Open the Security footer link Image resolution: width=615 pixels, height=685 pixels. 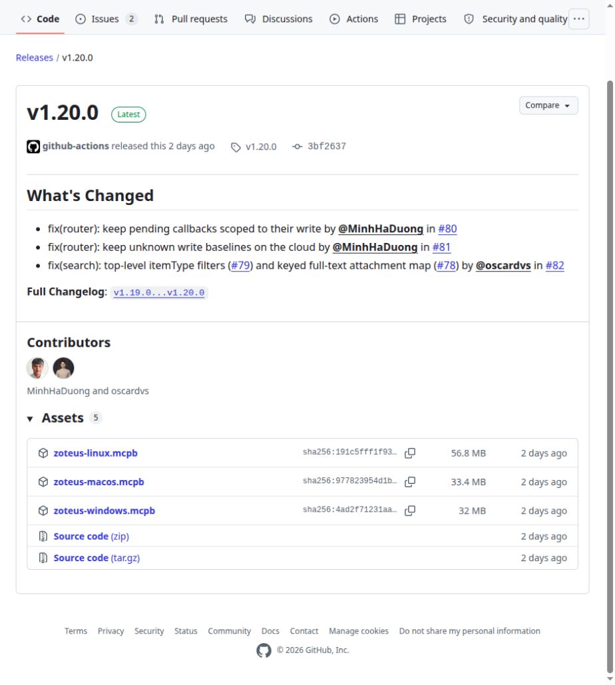149,631
